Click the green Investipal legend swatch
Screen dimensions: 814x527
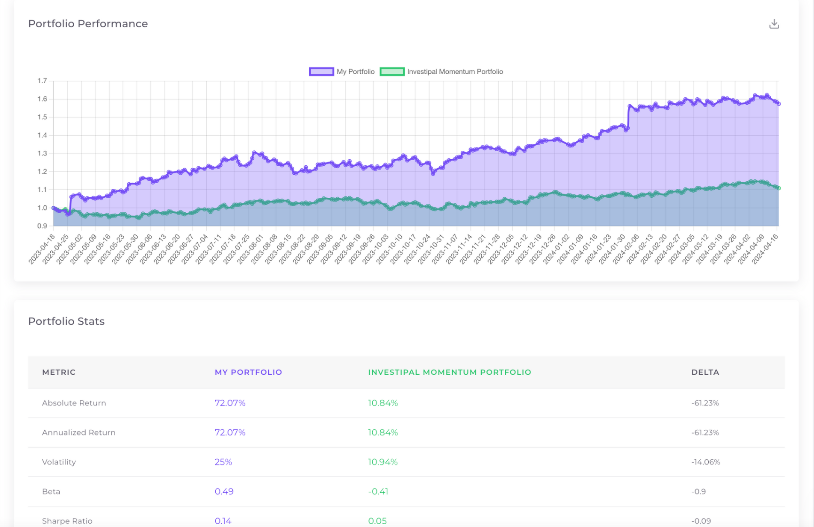pos(392,71)
